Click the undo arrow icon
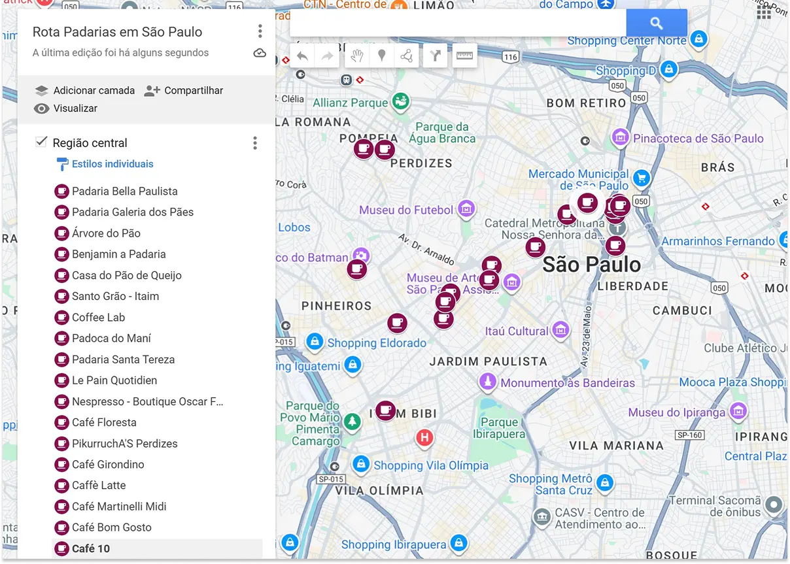 (302, 56)
